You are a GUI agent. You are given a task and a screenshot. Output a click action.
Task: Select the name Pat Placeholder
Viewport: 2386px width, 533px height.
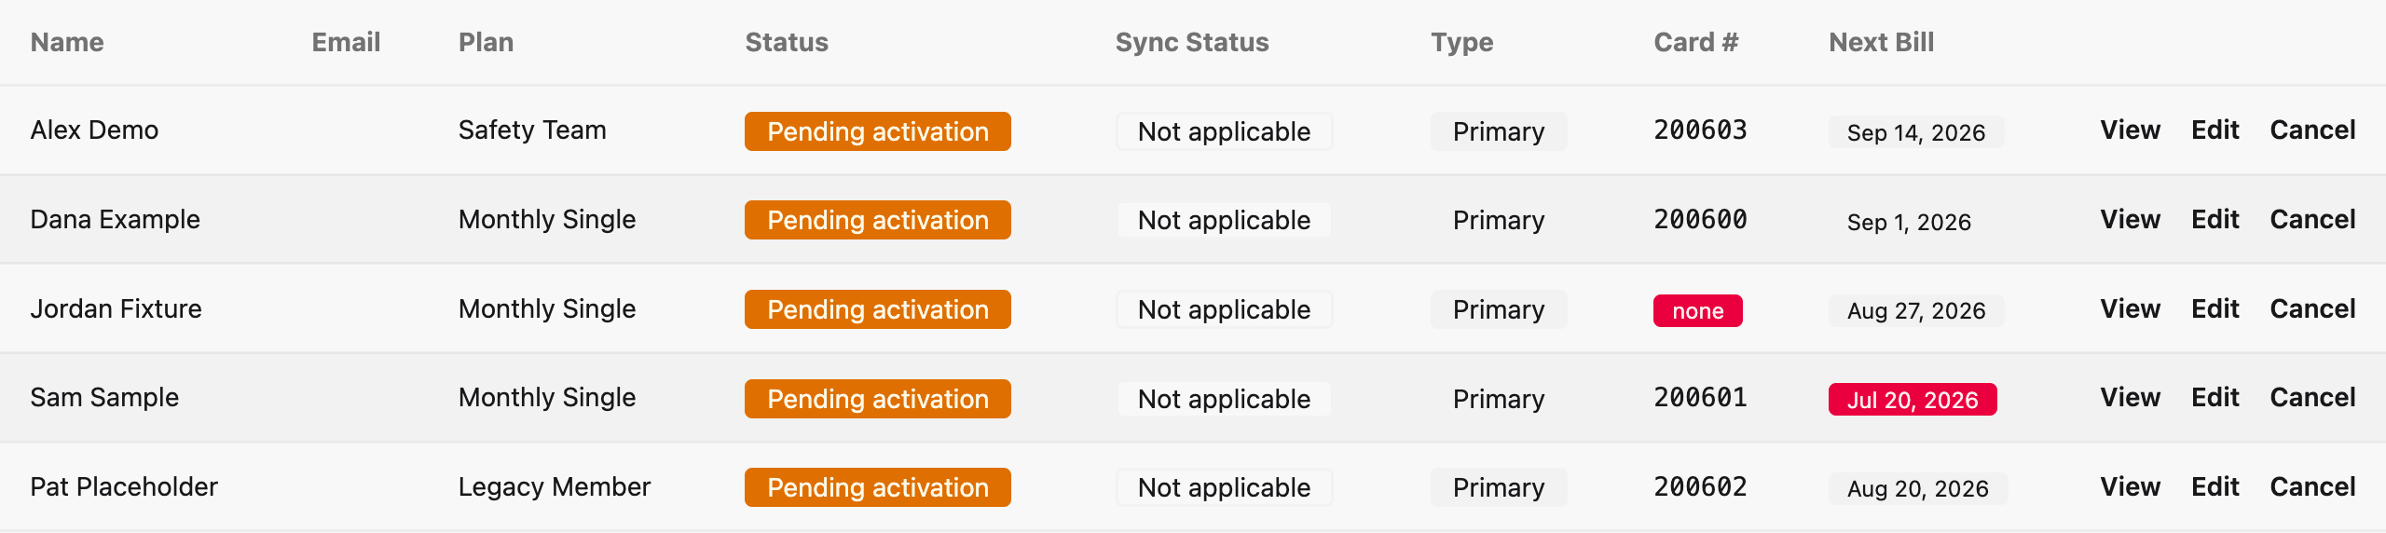[124, 487]
